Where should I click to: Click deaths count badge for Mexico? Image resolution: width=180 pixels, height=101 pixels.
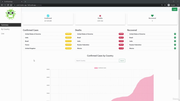[121, 48]
